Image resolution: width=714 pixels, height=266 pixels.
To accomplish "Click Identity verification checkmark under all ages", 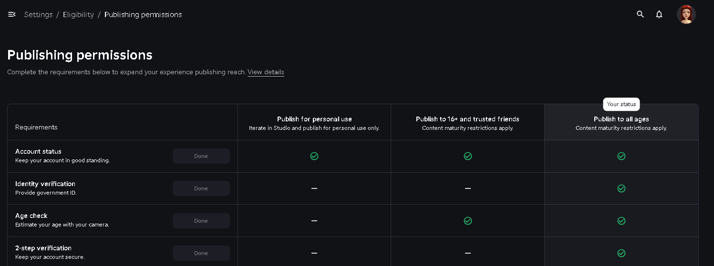I will pyautogui.click(x=621, y=188).
